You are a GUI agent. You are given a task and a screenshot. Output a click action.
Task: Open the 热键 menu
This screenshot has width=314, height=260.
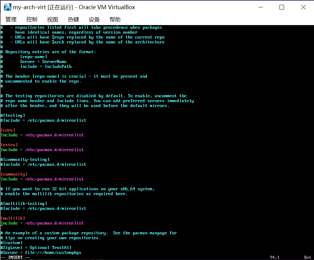(x=73, y=20)
